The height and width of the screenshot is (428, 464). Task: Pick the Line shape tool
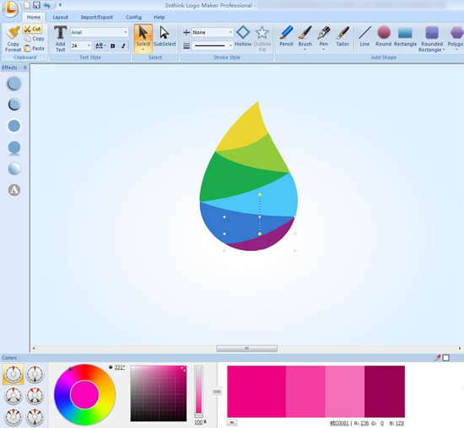click(x=364, y=37)
